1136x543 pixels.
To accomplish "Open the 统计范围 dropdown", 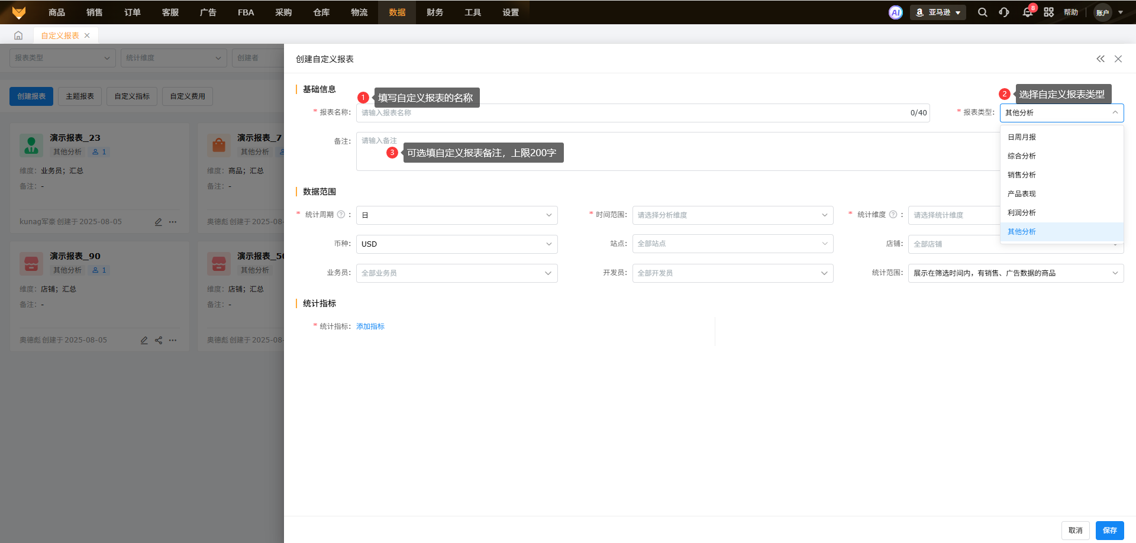I will [1016, 273].
